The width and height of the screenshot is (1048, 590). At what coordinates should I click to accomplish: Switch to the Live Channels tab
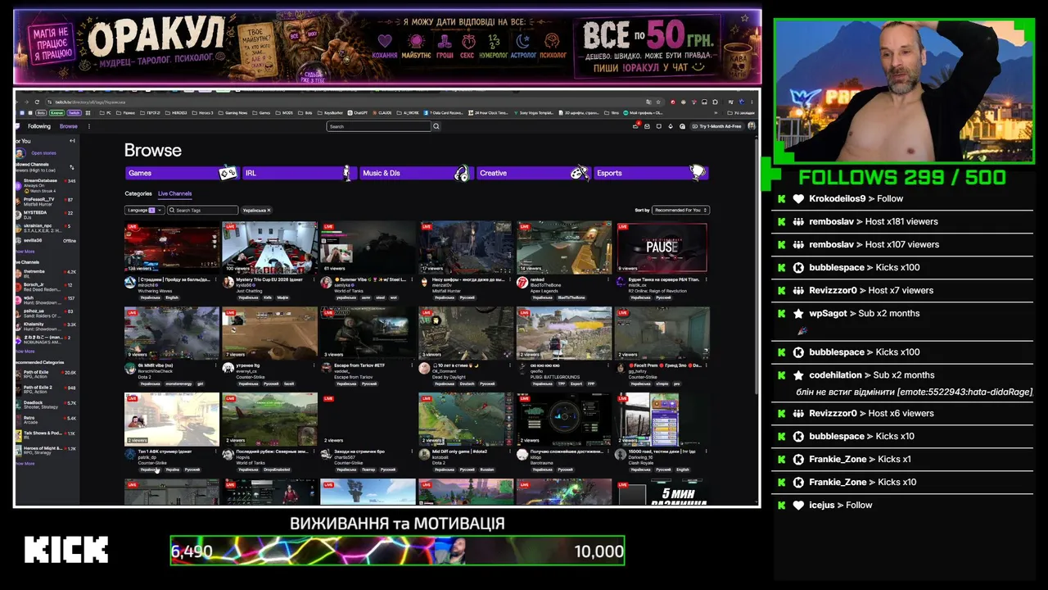point(174,194)
